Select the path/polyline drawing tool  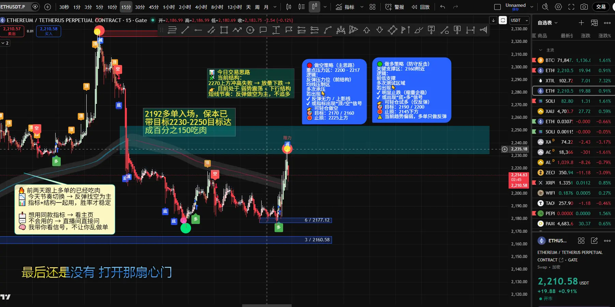point(237,30)
